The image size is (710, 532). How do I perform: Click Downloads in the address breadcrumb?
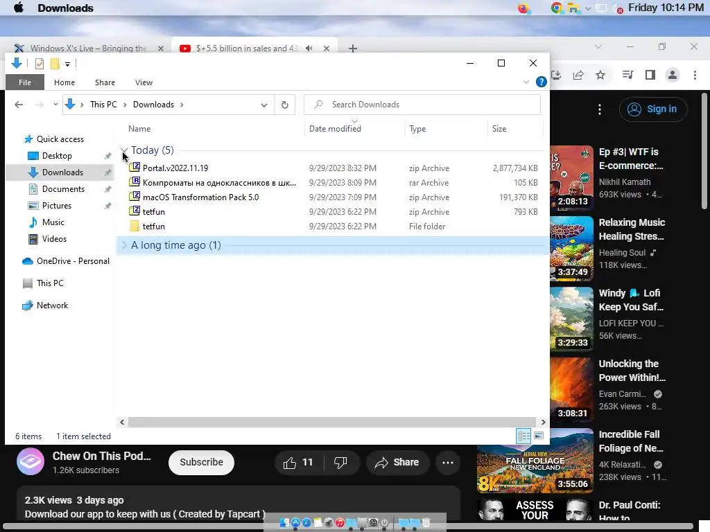coord(153,105)
